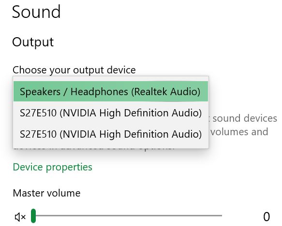The image size is (282, 226).
Task: Click the partly hidden 'volumes and' text
Action: point(239,132)
